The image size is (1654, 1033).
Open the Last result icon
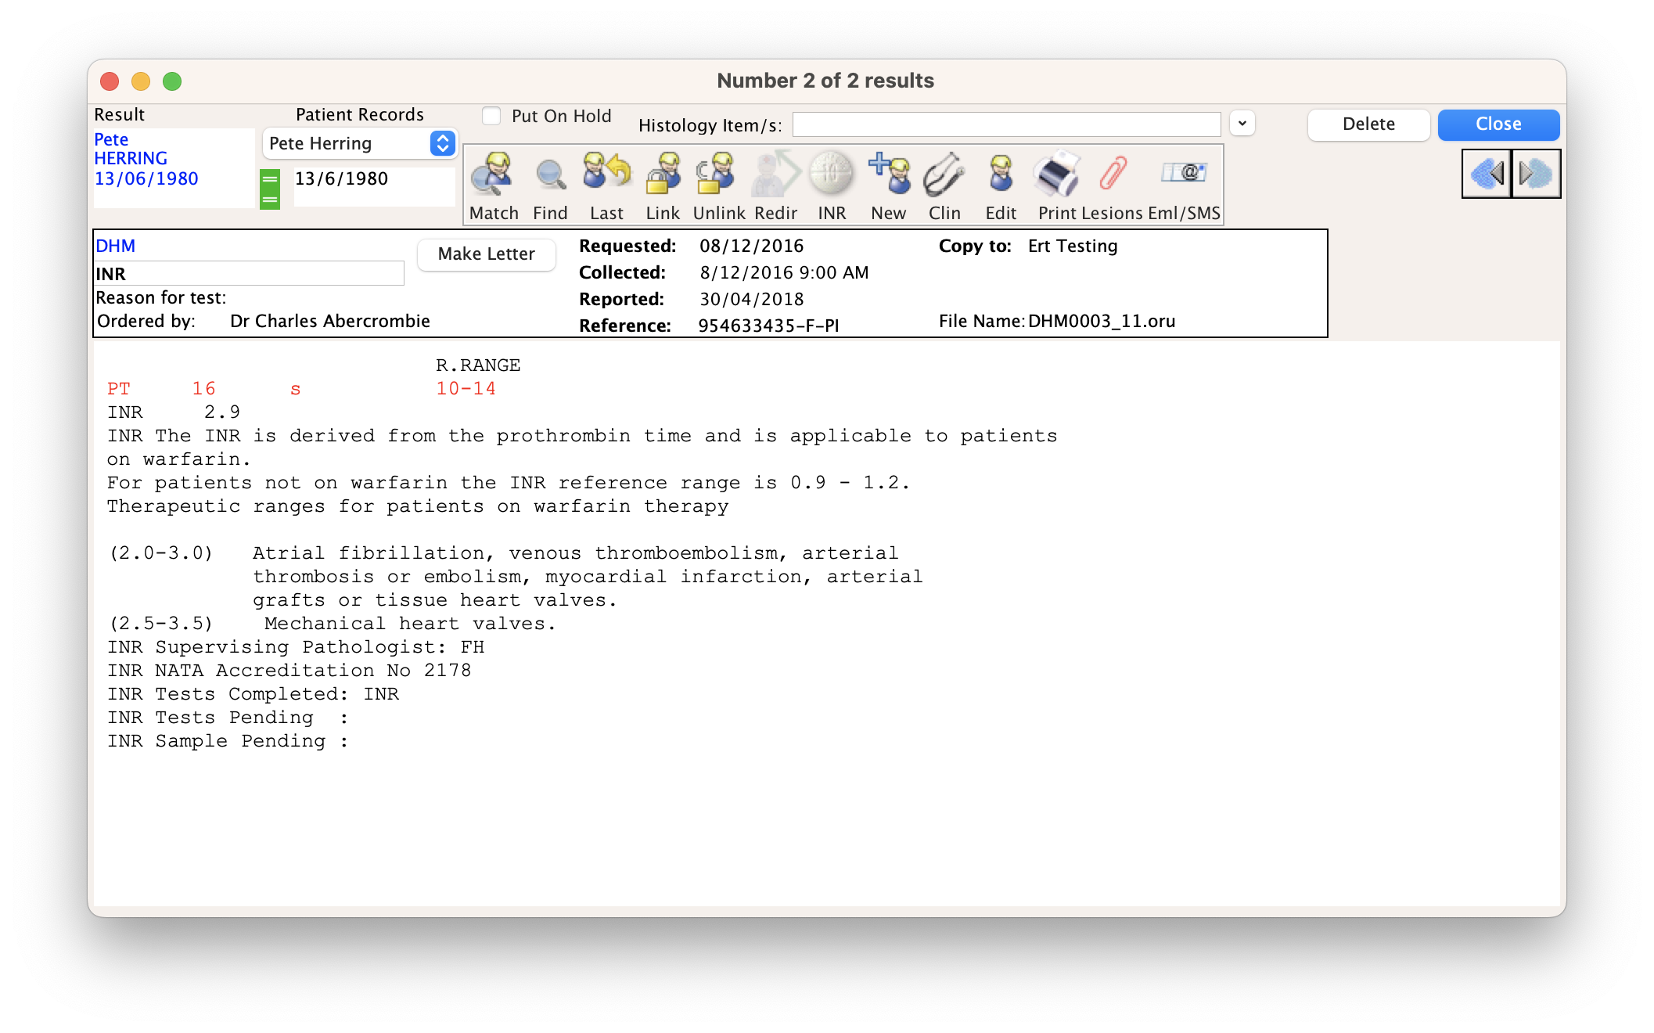[606, 180]
